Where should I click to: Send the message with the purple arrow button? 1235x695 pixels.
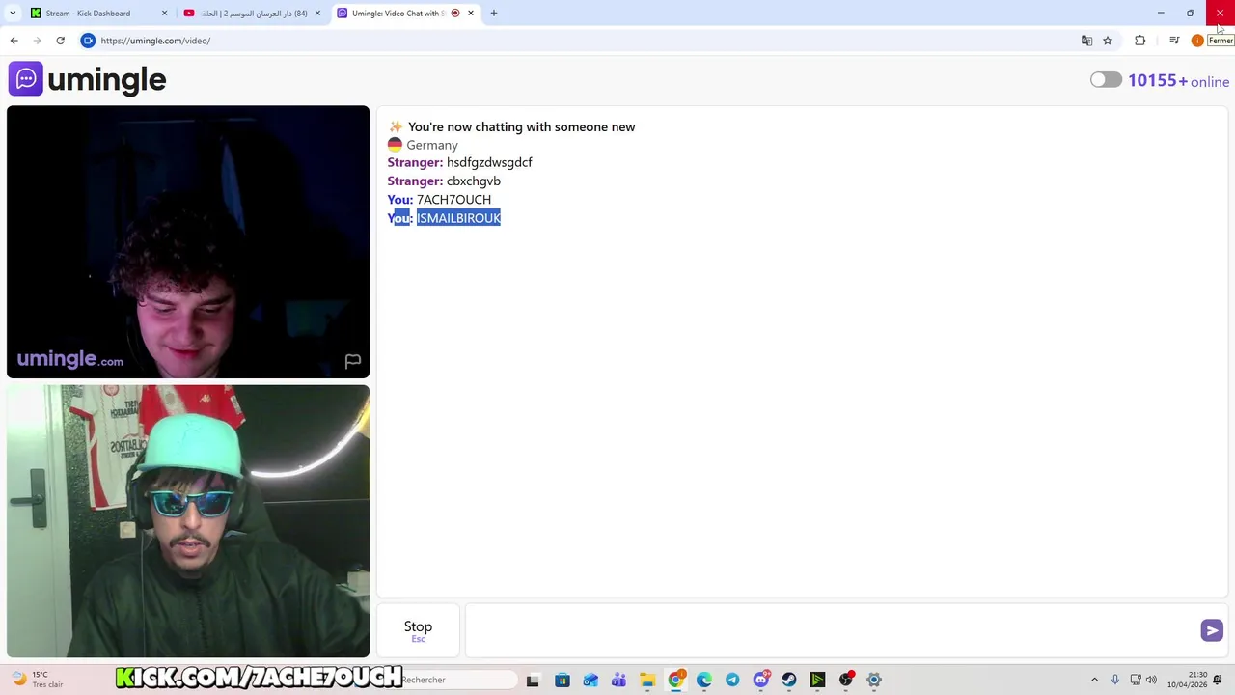pos(1212,630)
